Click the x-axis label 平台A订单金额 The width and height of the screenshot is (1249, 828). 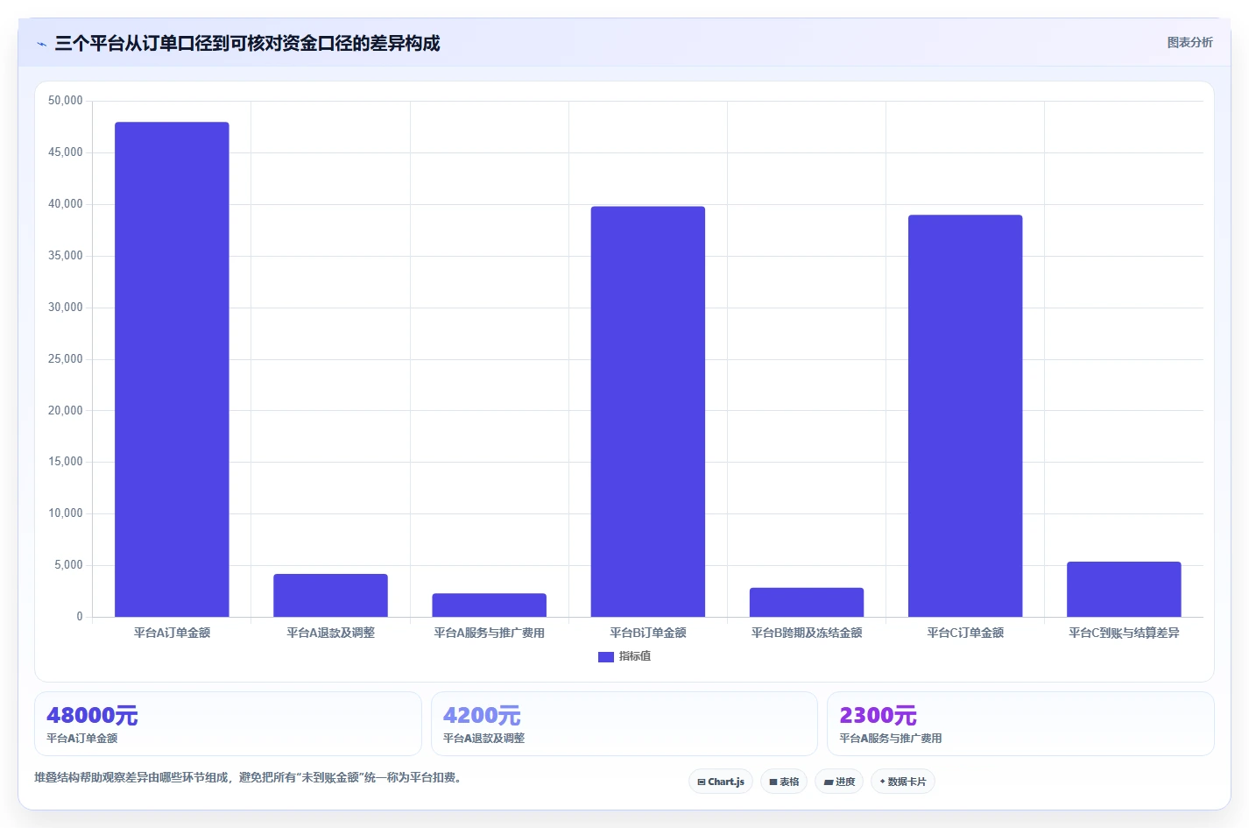click(172, 633)
